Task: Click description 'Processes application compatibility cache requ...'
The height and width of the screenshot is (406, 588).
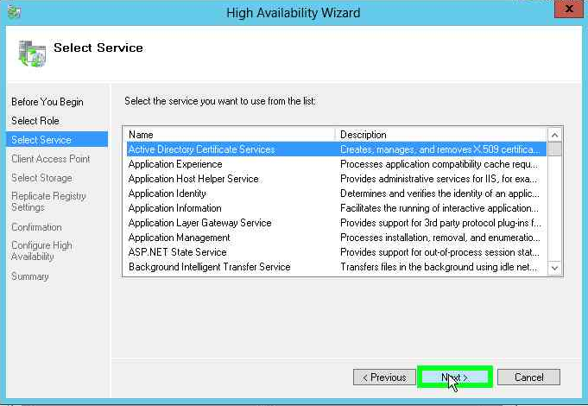Action: pos(439,164)
